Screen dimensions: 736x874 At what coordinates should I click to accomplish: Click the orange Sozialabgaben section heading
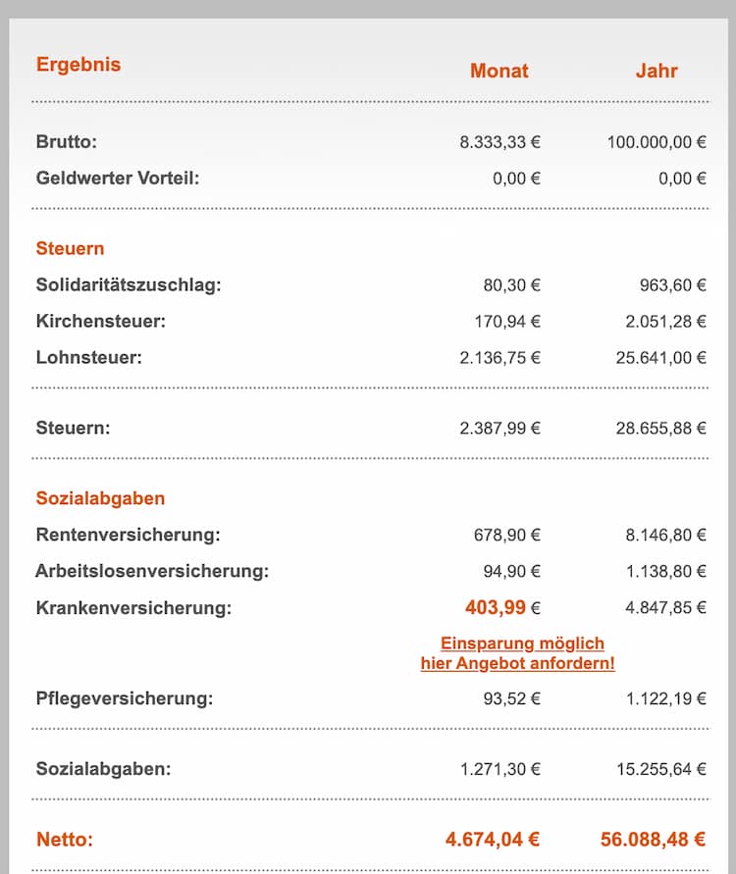[100, 498]
